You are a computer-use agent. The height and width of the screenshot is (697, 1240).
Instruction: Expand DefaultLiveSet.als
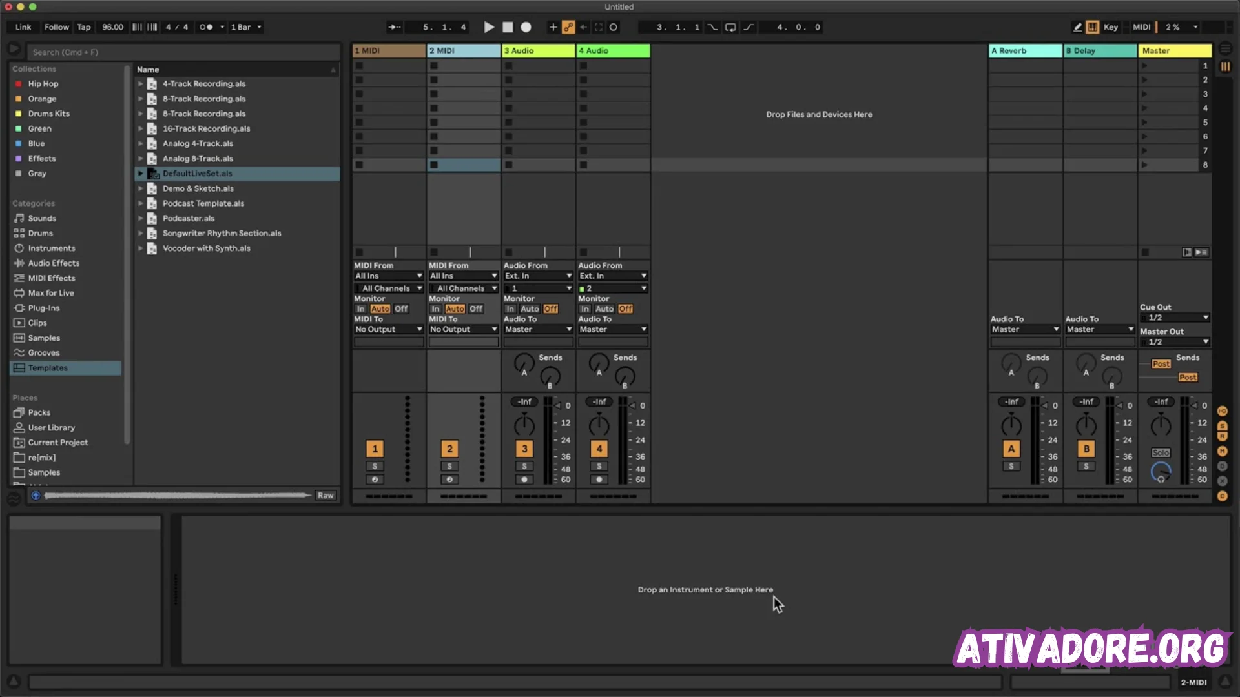[140, 174]
